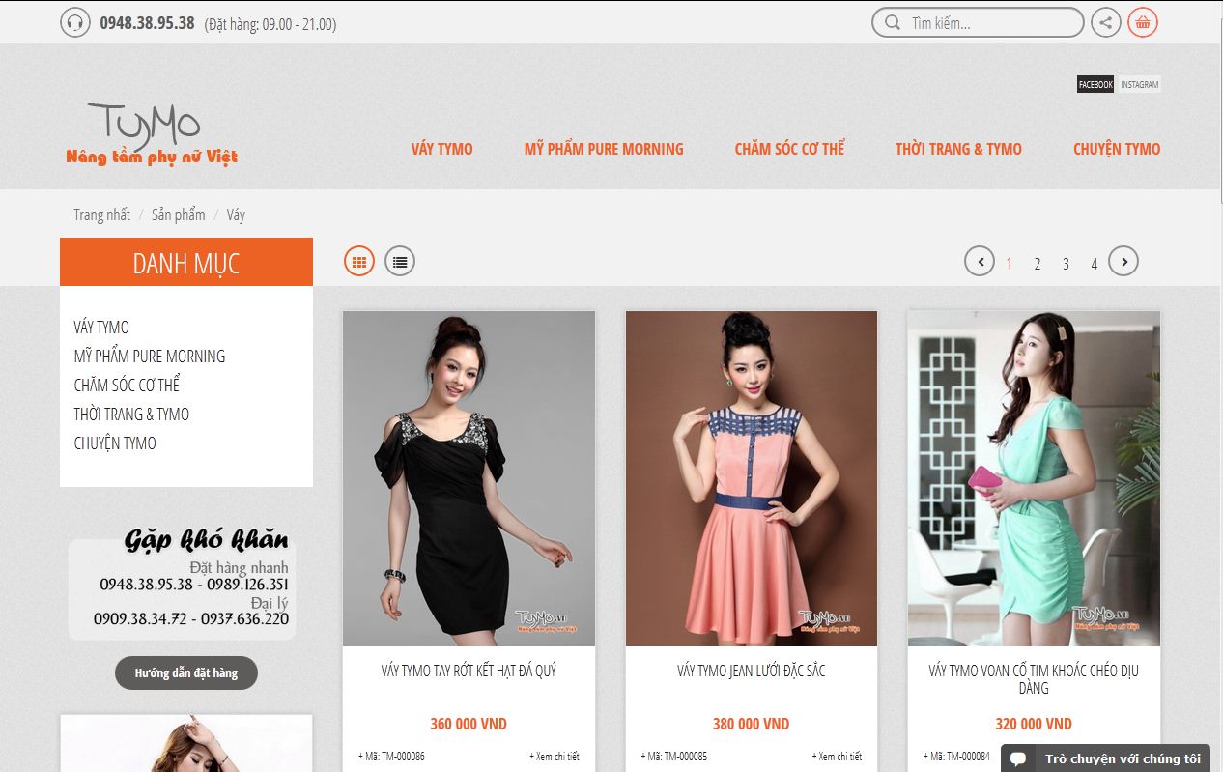Image resolution: width=1223 pixels, height=772 pixels.
Task: Click the TyMo logo
Action: click(150, 128)
